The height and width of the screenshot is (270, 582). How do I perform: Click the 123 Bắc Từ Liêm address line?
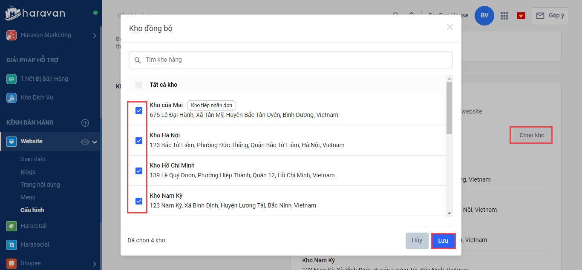(247, 145)
